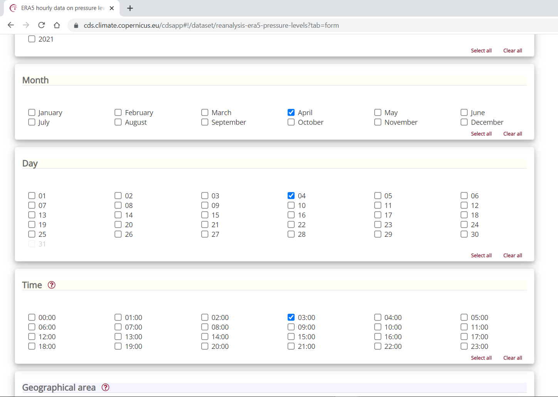Enable day 20 checkbox
Screen dimensions: 558x397
click(118, 224)
